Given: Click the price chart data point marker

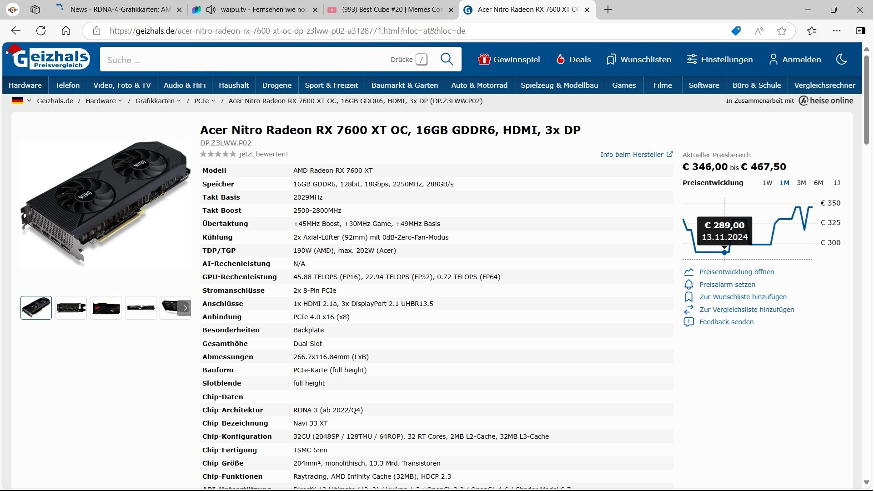Looking at the screenshot, I should click(x=724, y=252).
